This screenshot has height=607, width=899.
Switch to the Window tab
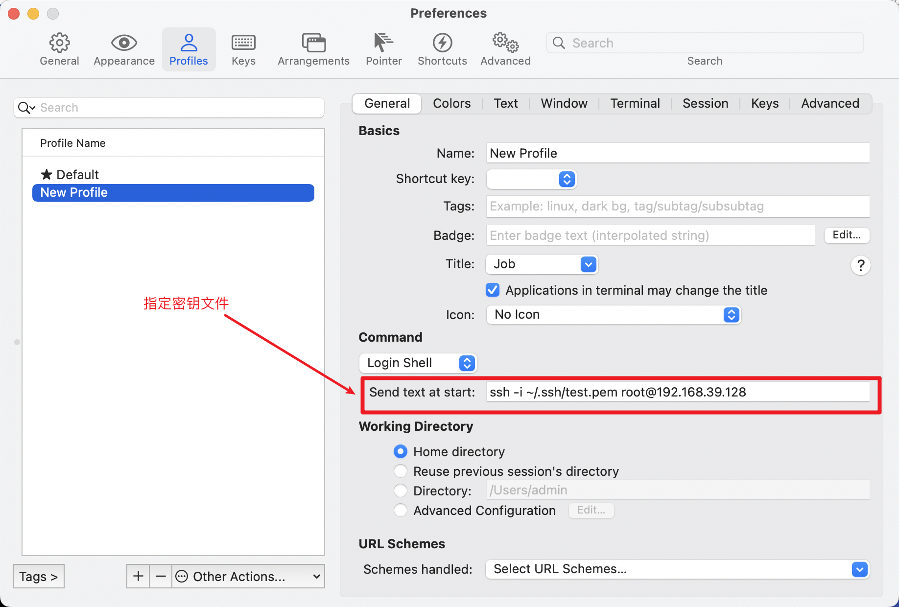[x=564, y=103]
